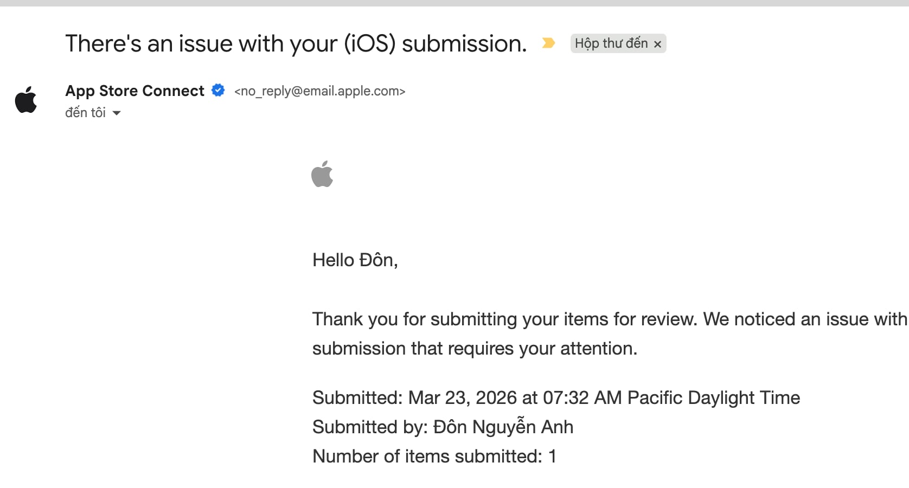Image resolution: width=909 pixels, height=488 pixels.
Task: Click the gray bar at window top
Action: (454, 3)
